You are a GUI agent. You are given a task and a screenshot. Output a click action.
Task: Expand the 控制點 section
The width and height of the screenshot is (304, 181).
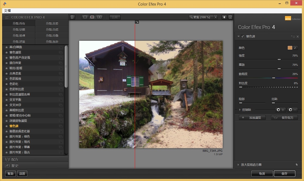point(240,110)
